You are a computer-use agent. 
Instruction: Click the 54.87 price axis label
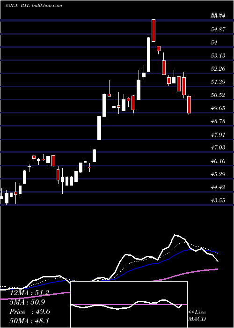pos(218,29)
